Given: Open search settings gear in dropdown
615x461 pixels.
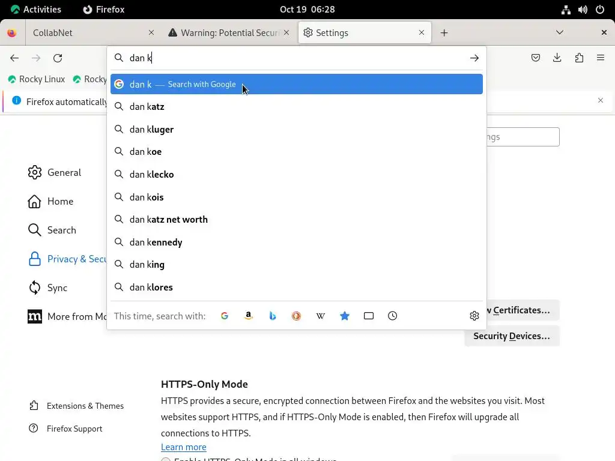Looking at the screenshot, I should tap(474, 316).
